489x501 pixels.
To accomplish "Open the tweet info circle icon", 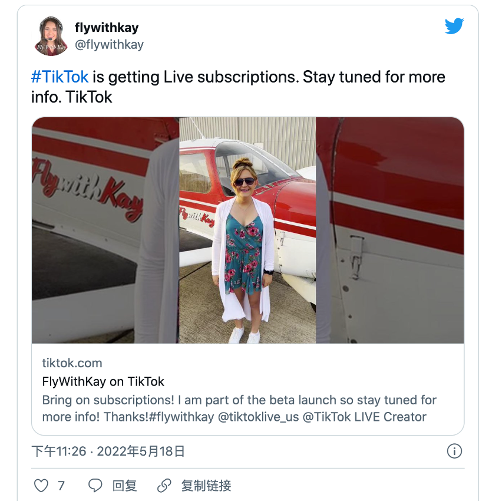I will point(454,451).
